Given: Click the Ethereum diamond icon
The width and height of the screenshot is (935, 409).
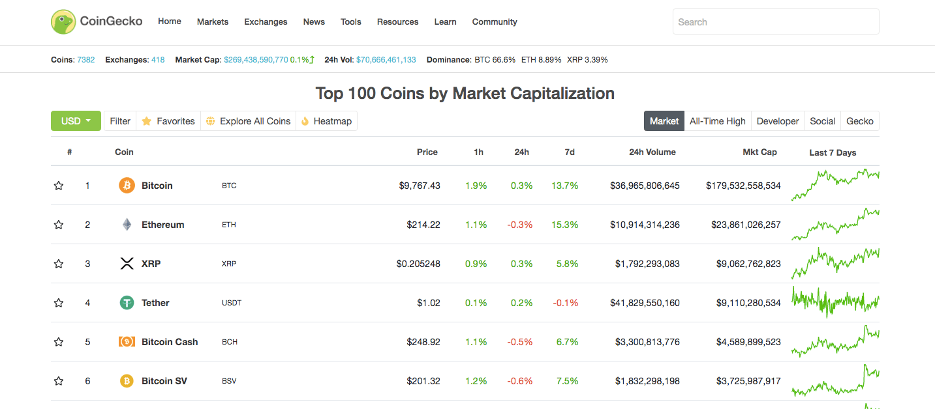Looking at the screenshot, I should click(x=127, y=224).
